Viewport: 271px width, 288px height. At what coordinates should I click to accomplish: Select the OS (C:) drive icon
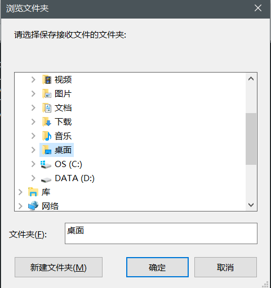coord(46,164)
